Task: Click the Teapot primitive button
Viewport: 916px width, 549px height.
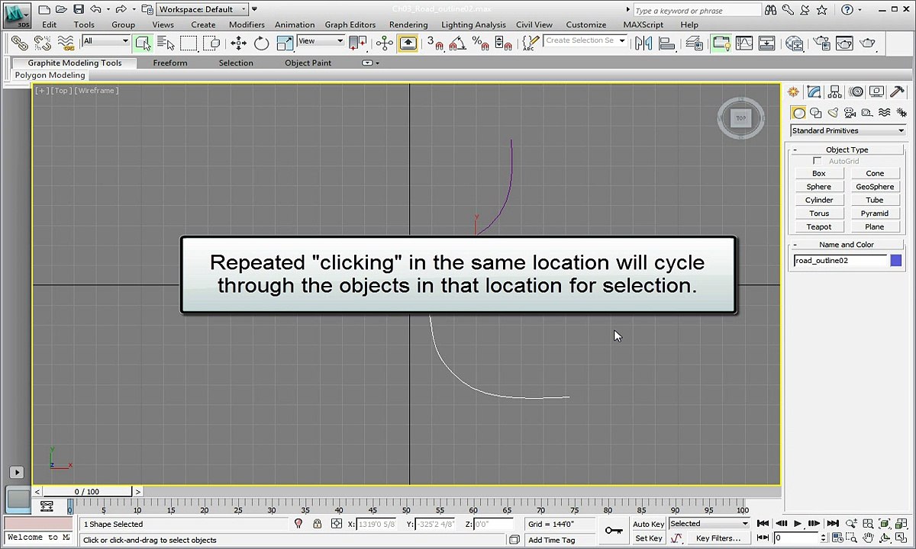Action: tap(819, 226)
